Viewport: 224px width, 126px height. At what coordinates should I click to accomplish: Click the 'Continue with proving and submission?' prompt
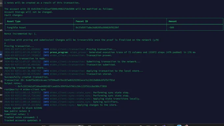(82, 40)
